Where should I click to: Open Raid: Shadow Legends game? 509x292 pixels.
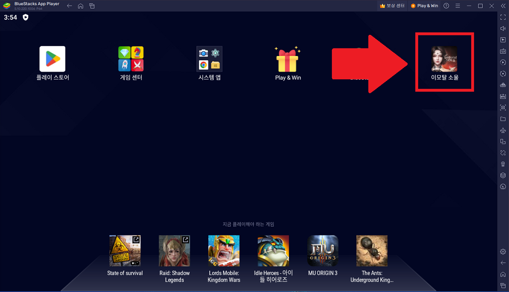(174, 251)
